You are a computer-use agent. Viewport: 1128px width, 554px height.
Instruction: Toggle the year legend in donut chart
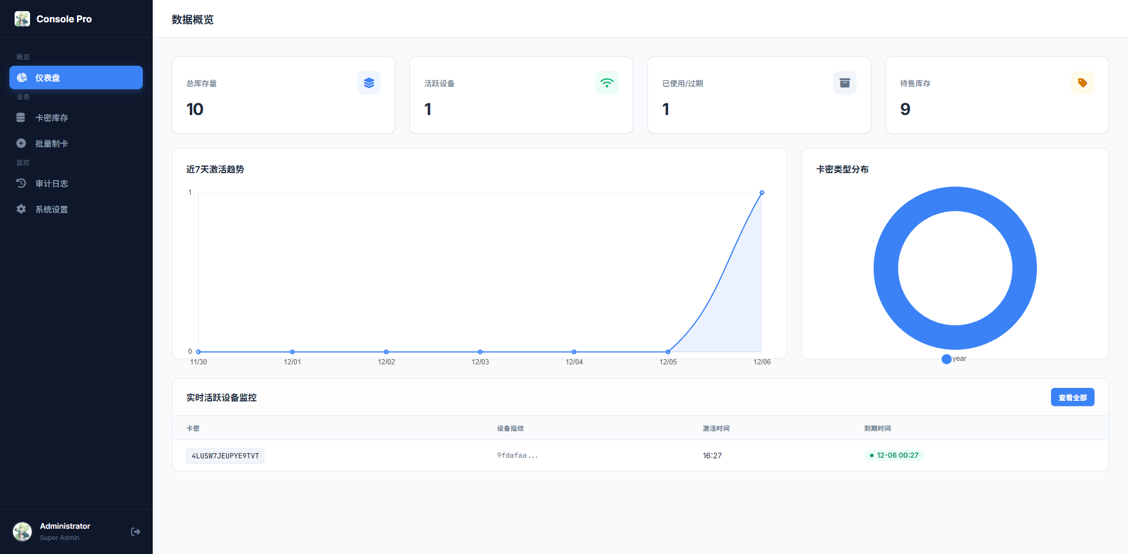click(954, 359)
